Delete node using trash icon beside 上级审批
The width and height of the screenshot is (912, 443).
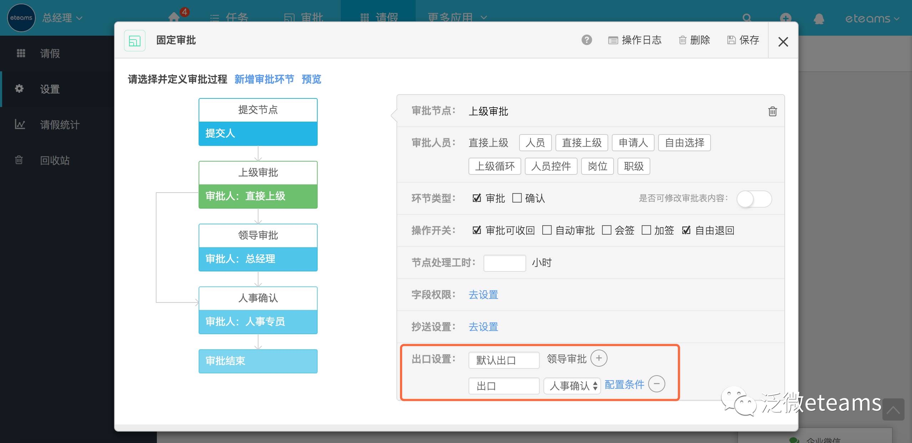click(772, 112)
